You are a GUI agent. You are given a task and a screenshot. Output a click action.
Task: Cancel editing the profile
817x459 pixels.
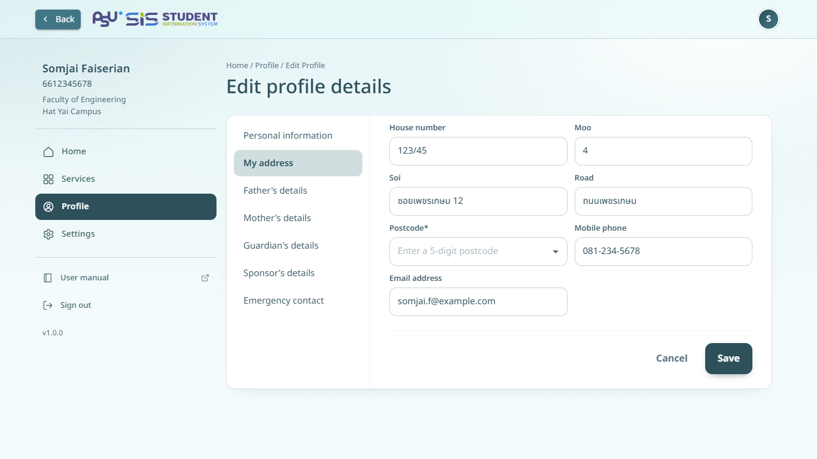(672, 359)
